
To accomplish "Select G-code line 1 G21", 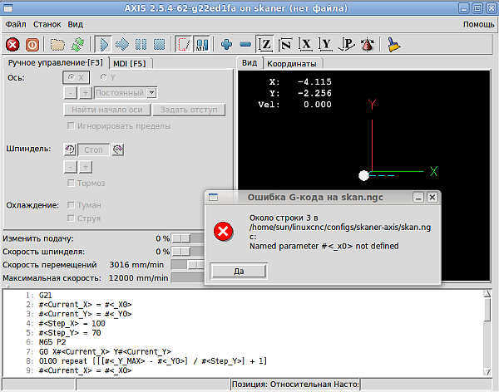I will 46,295.
